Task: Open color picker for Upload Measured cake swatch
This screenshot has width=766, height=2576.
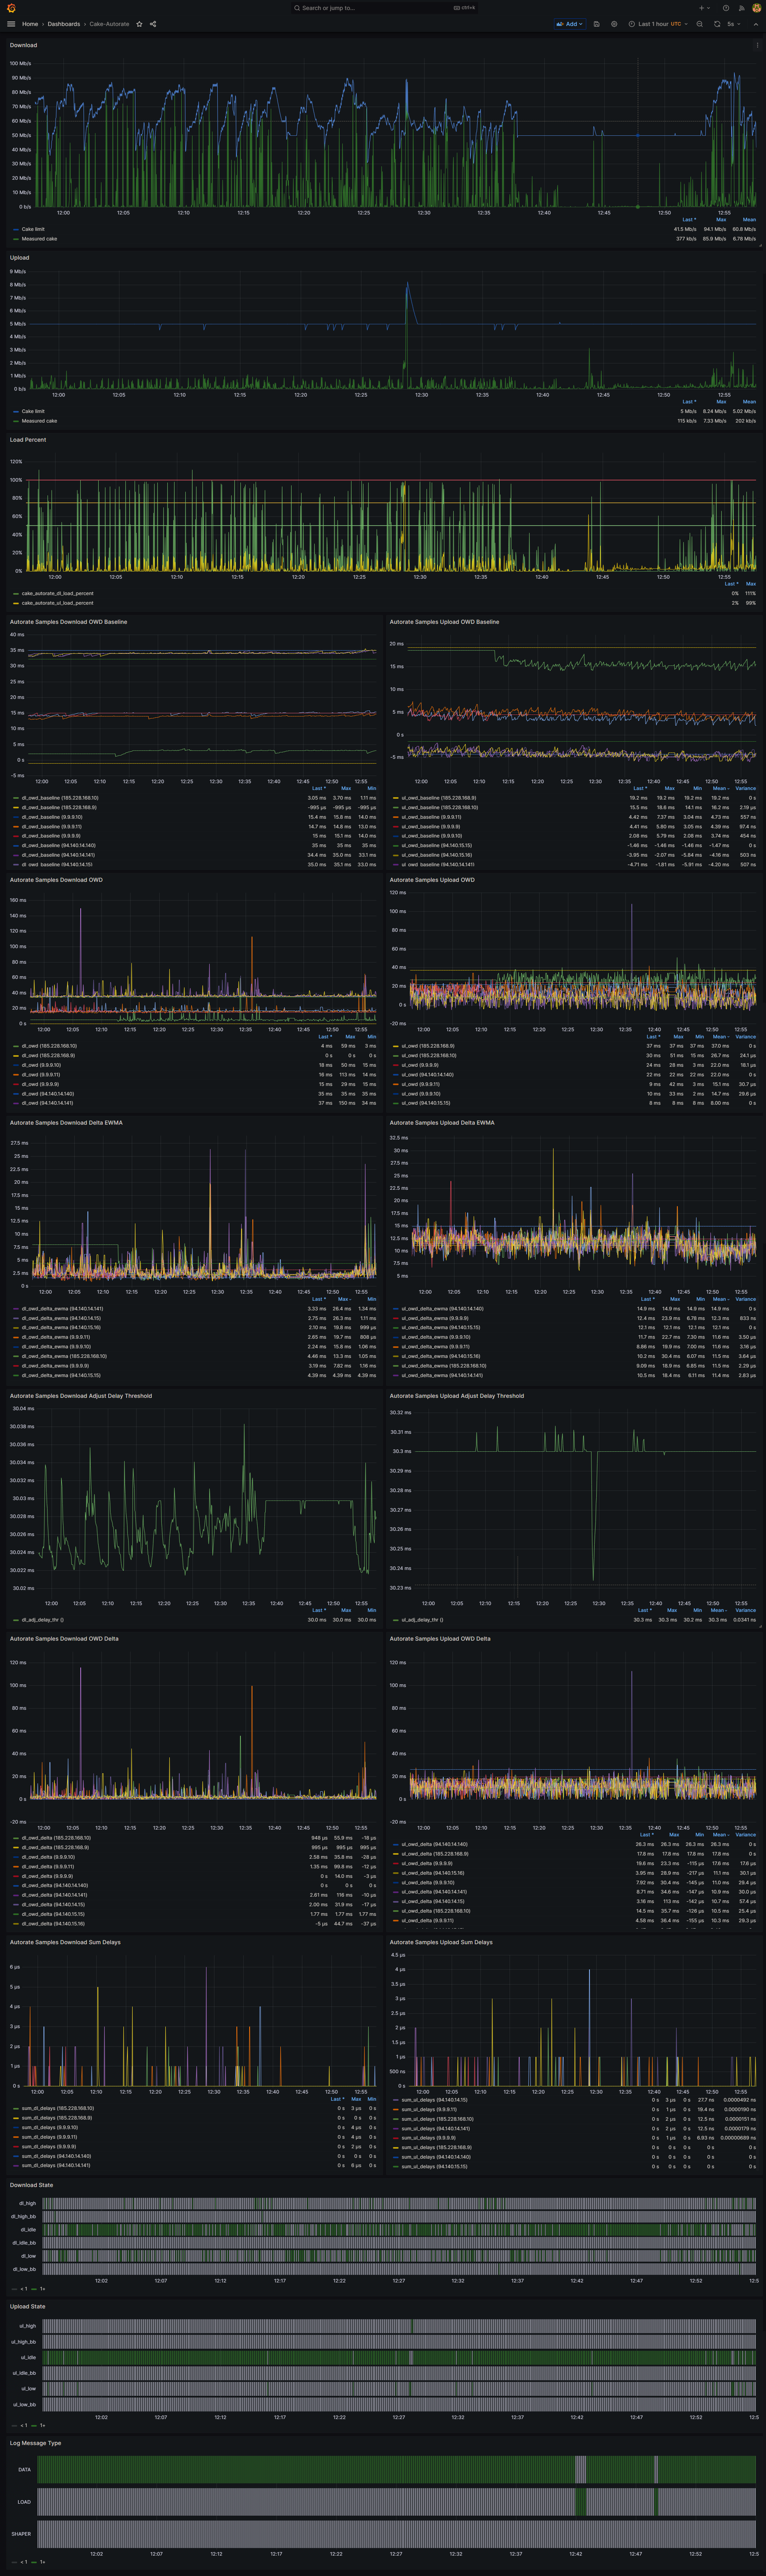Action: [x=16, y=421]
